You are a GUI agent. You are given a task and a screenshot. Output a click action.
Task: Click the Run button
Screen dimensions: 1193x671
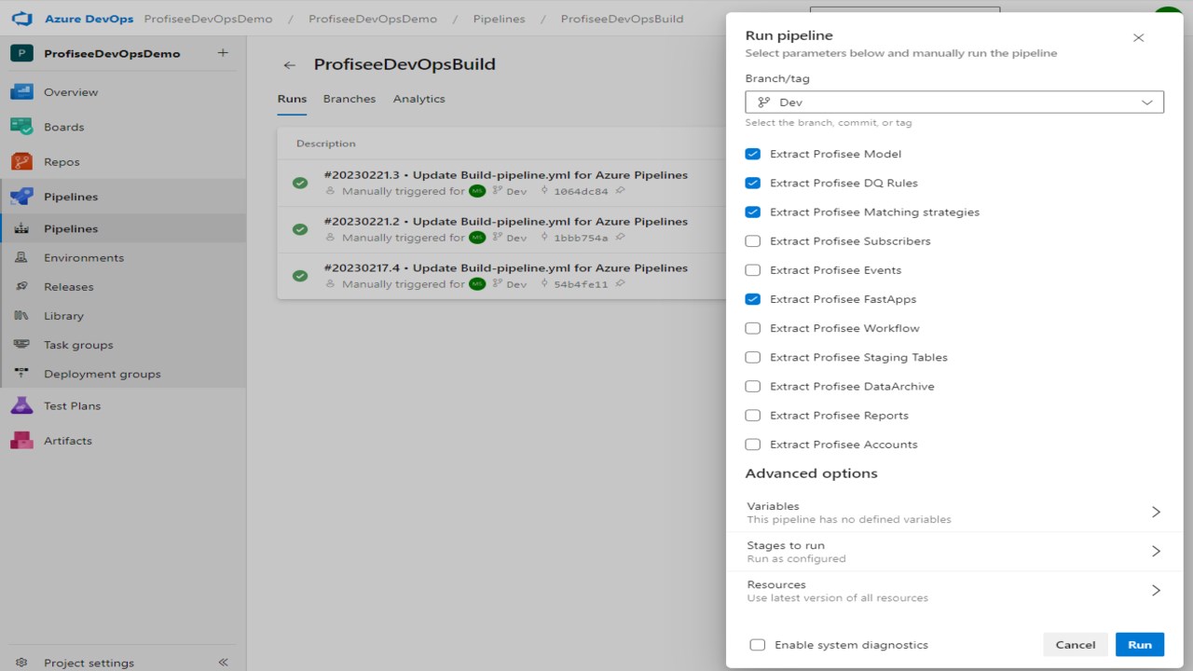pyautogui.click(x=1140, y=645)
